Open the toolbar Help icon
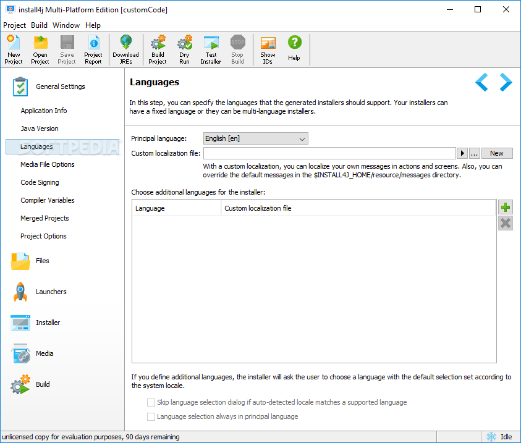 [294, 48]
